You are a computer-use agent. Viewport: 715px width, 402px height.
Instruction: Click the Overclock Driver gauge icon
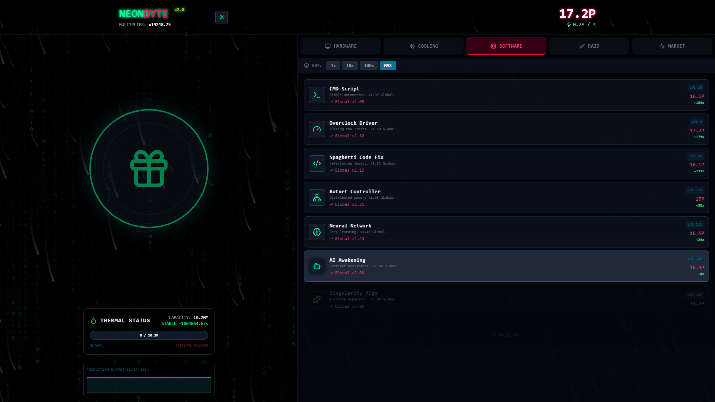pos(317,129)
